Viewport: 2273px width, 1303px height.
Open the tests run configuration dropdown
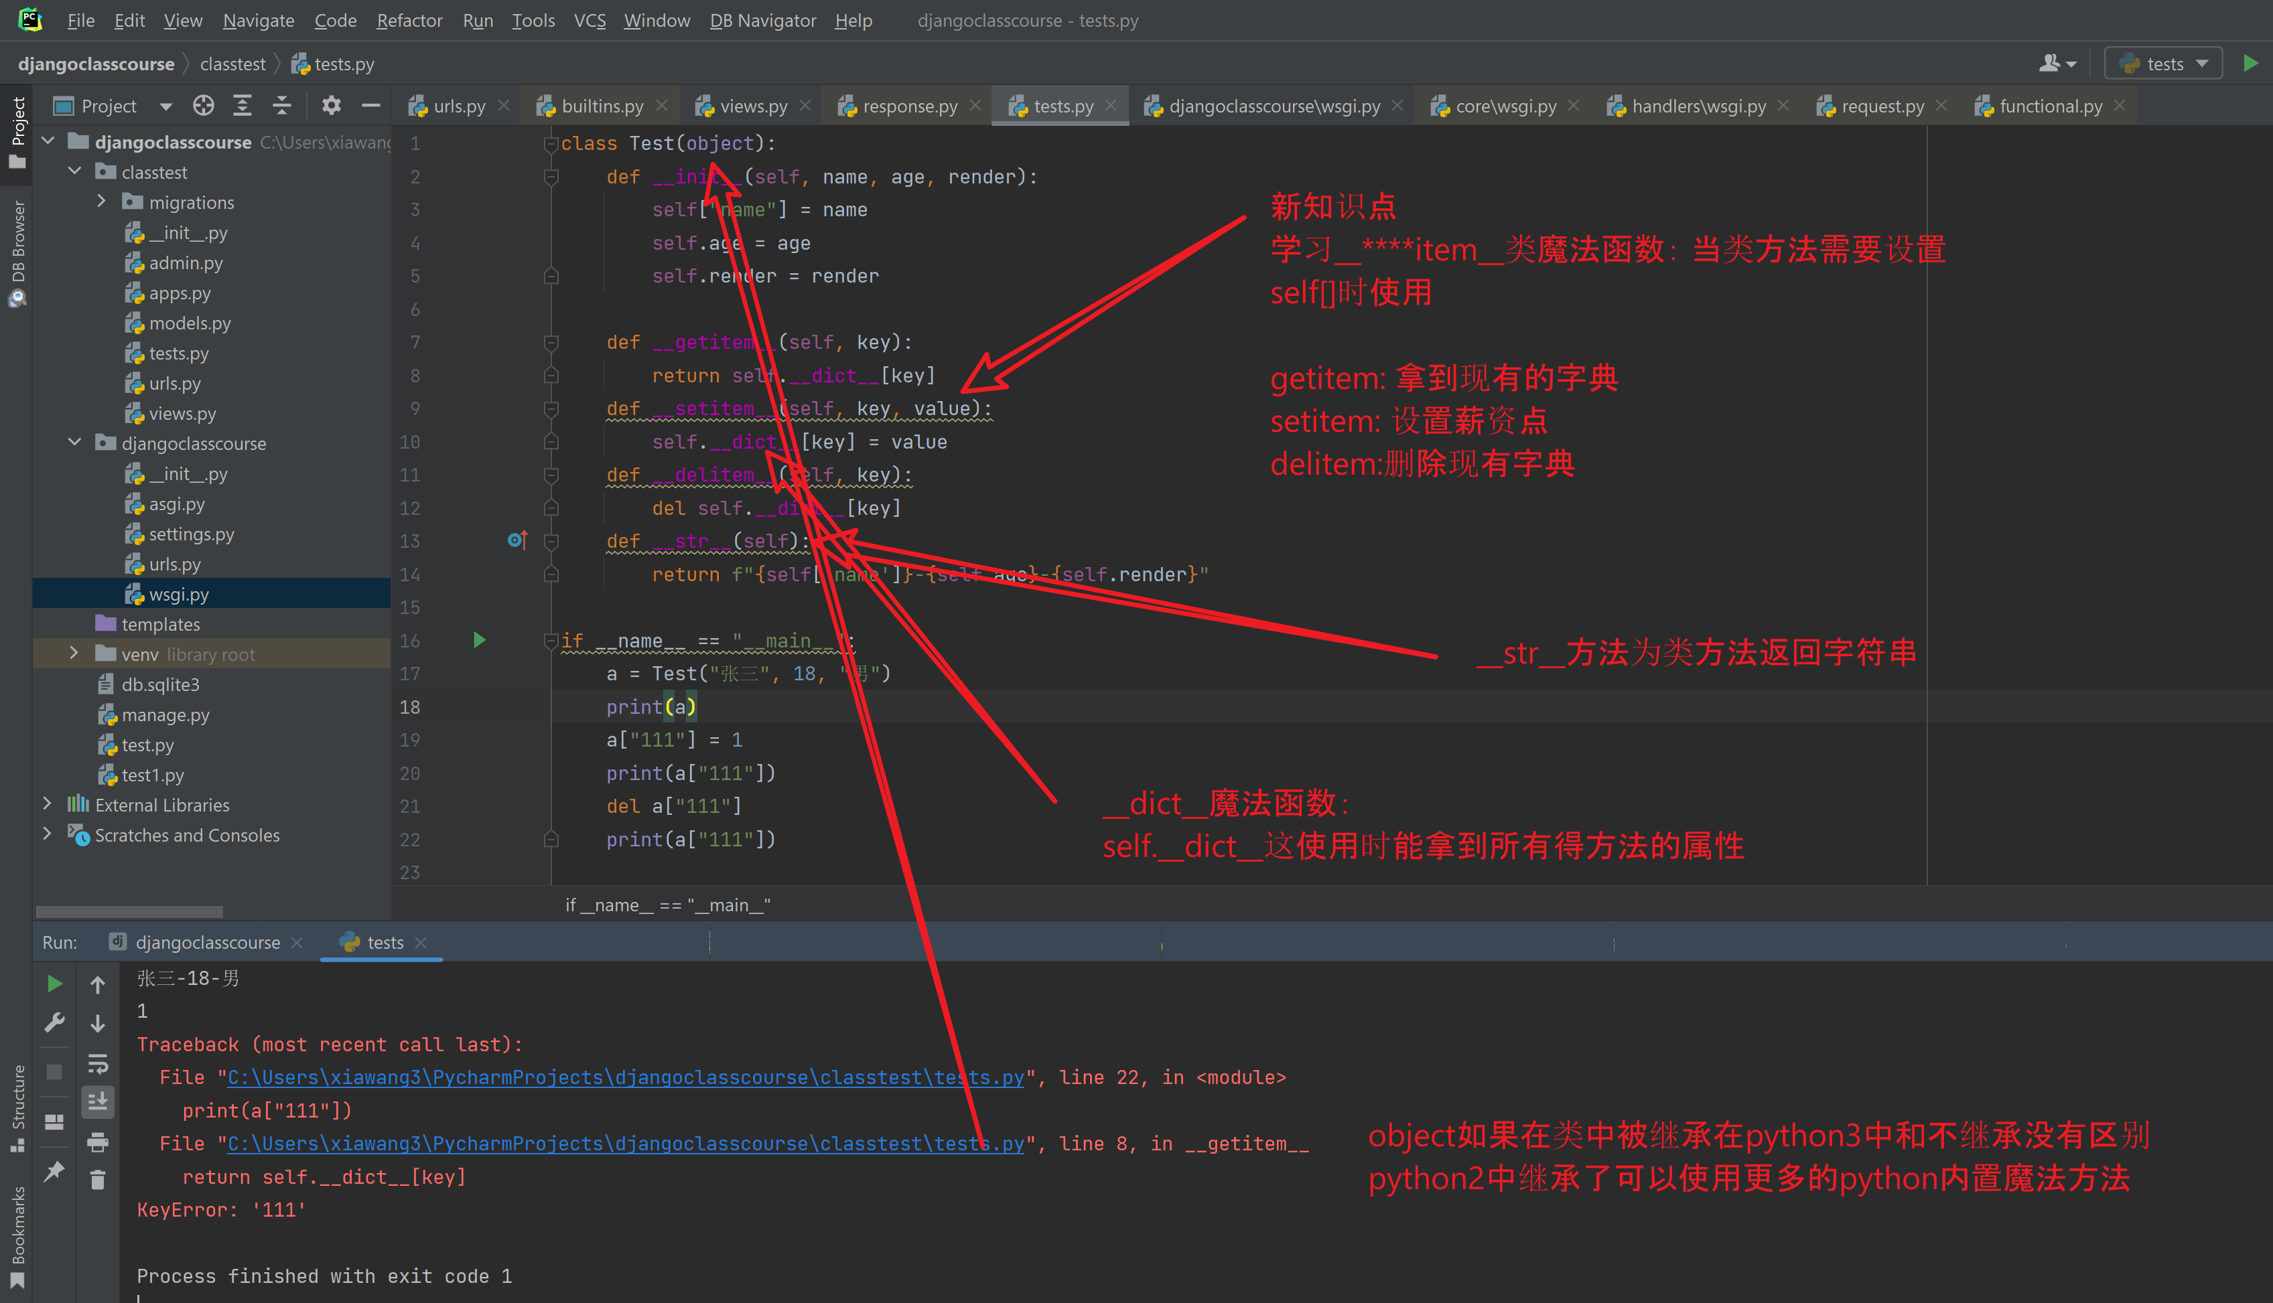[x=2163, y=64]
